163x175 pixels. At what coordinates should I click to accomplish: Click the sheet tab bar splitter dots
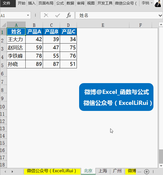click(x=153, y=171)
